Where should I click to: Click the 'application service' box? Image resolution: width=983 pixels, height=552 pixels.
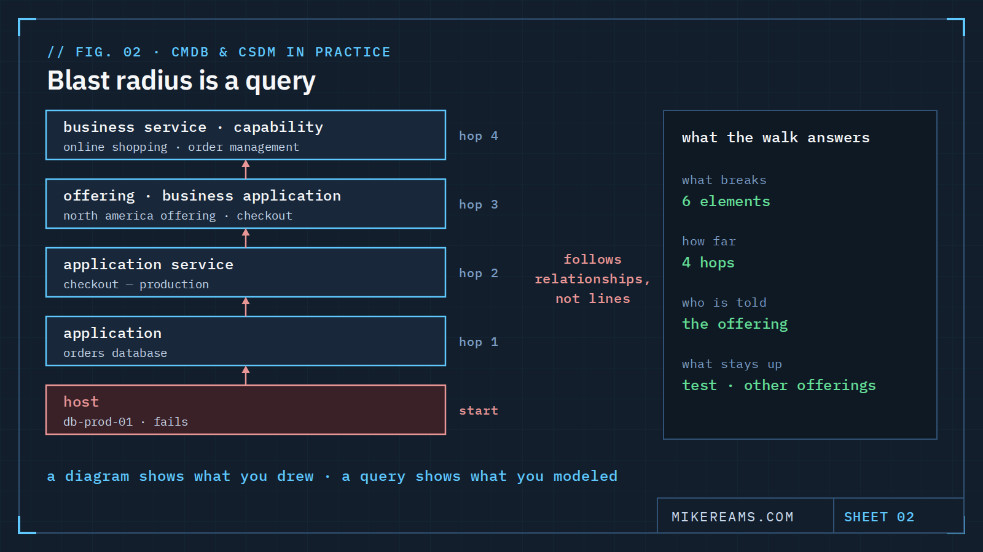point(246,272)
